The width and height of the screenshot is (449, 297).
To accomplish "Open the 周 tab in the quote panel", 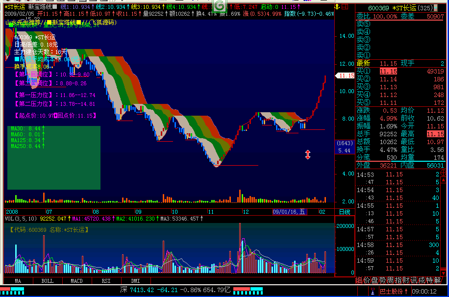I will point(390,280).
